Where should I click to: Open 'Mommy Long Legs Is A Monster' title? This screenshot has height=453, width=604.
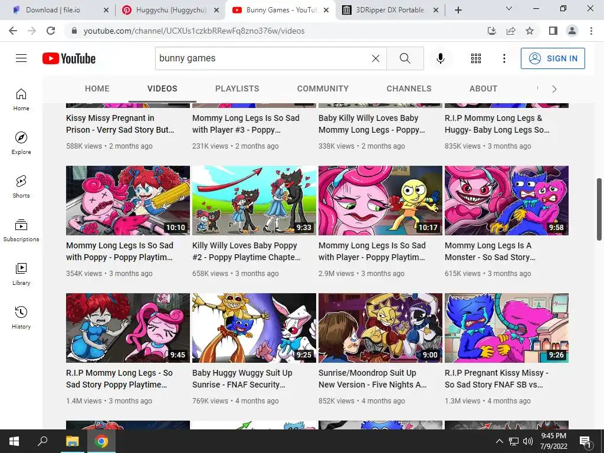click(490, 251)
